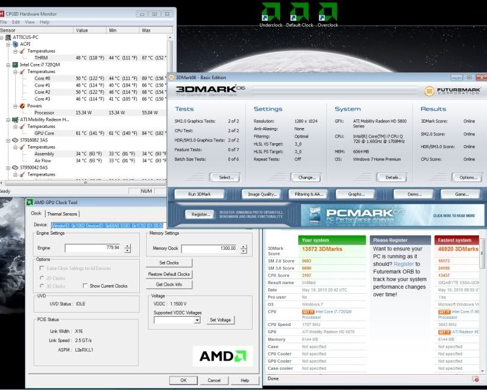Select the ATTICUS-PC computer icon

coord(9,37)
